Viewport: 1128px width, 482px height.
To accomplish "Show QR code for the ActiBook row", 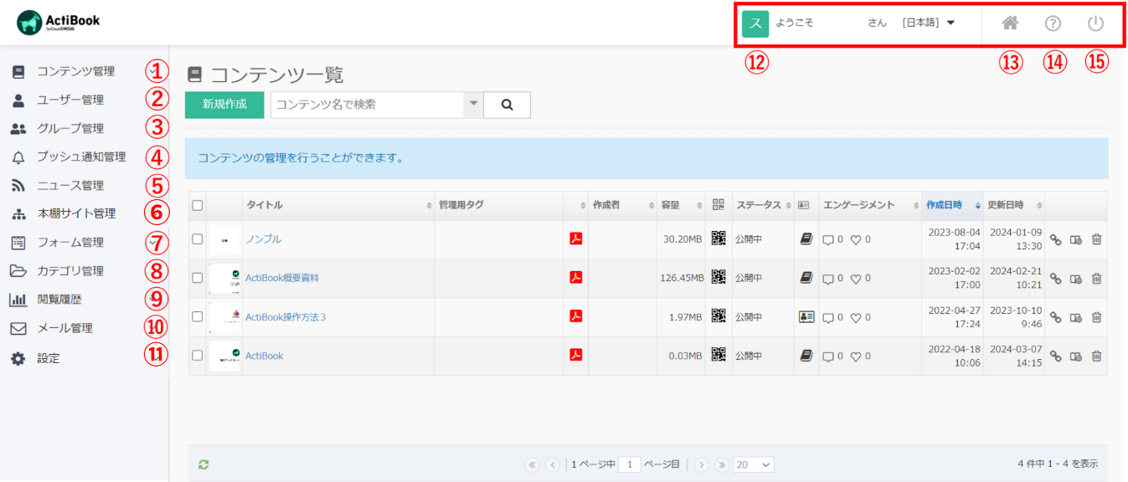I will point(719,355).
